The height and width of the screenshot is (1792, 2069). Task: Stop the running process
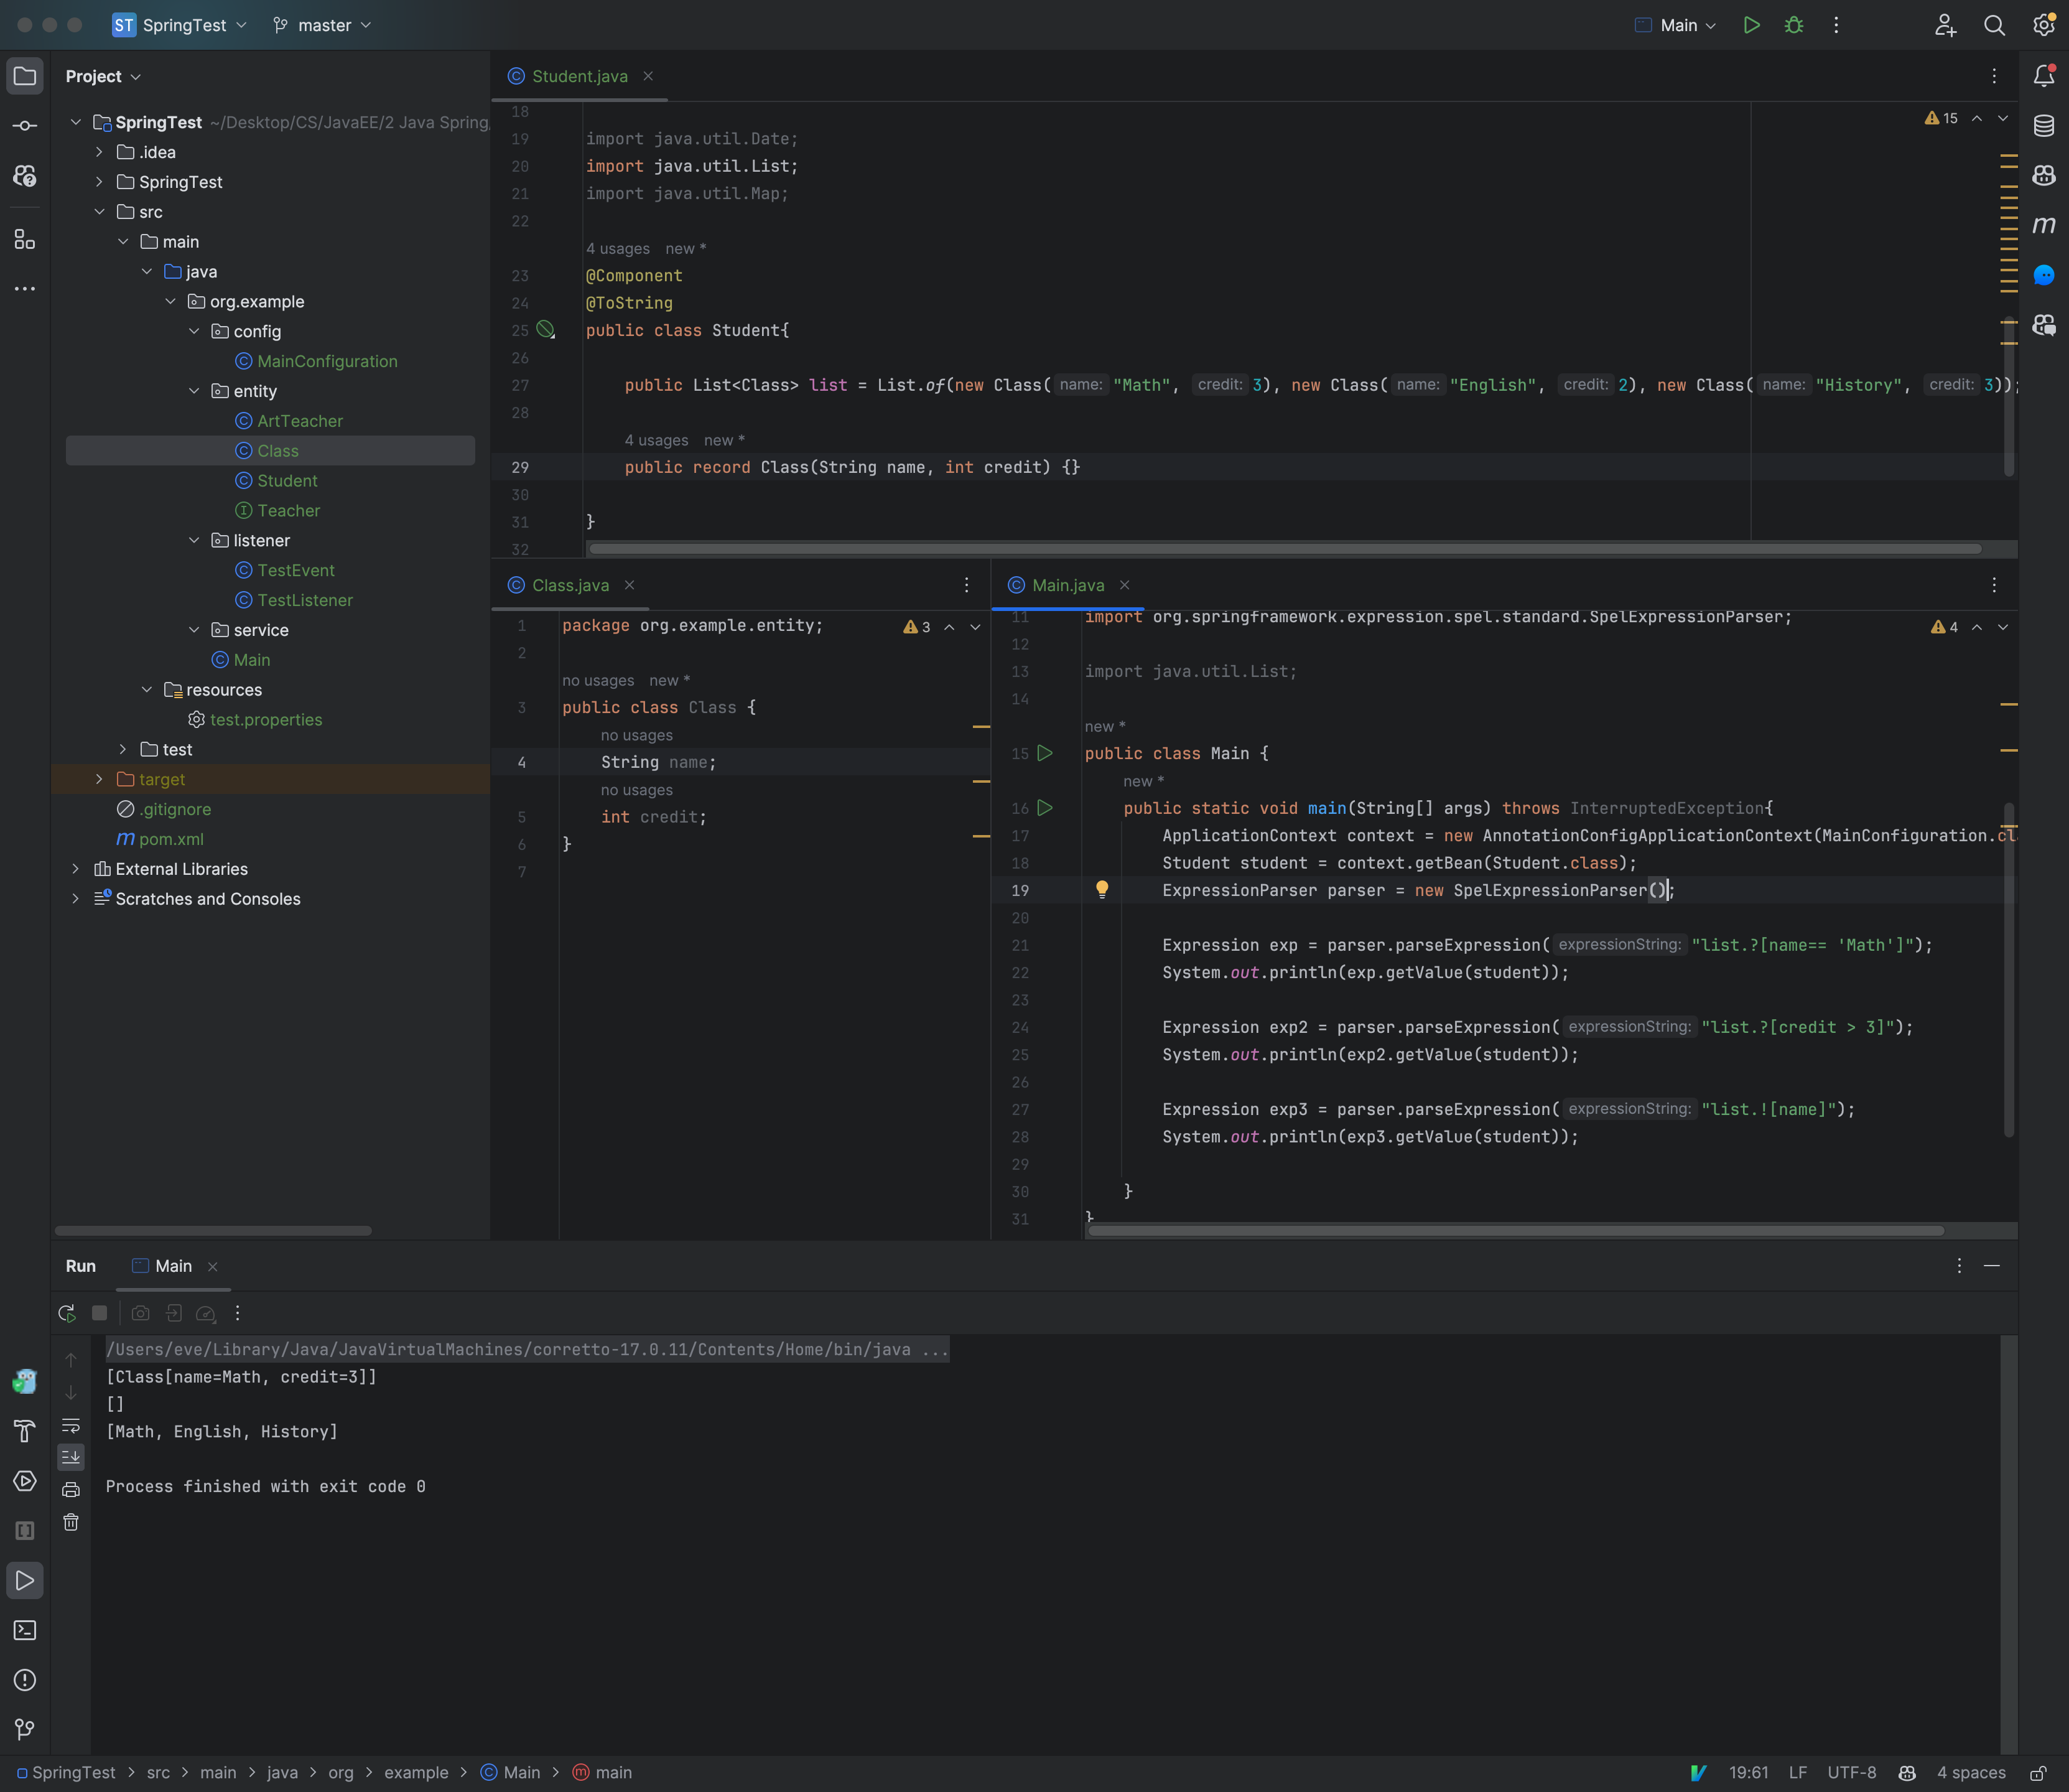[x=99, y=1313]
